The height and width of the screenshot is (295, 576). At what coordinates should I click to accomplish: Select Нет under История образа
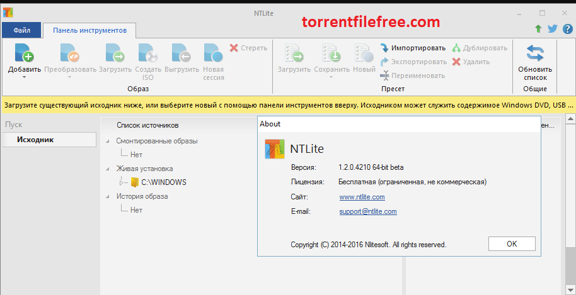point(136,210)
